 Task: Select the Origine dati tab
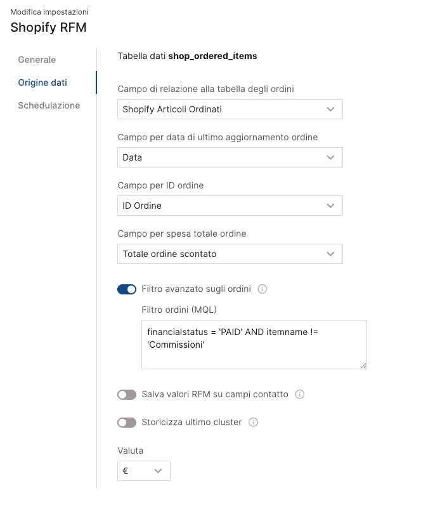coord(42,82)
